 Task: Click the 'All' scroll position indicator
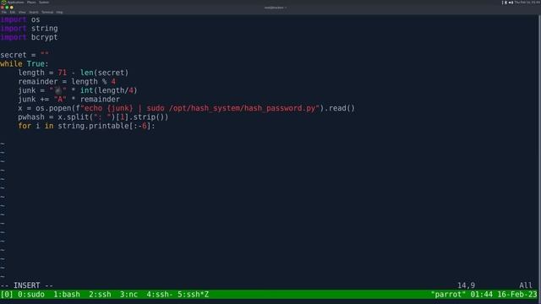click(x=526, y=285)
